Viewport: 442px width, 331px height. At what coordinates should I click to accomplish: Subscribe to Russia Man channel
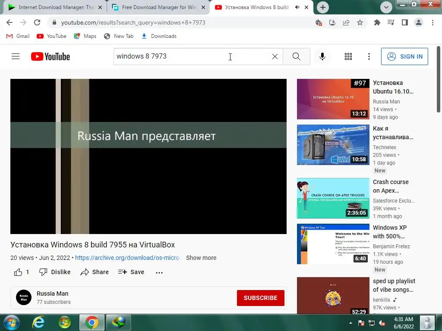(x=260, y=298)
